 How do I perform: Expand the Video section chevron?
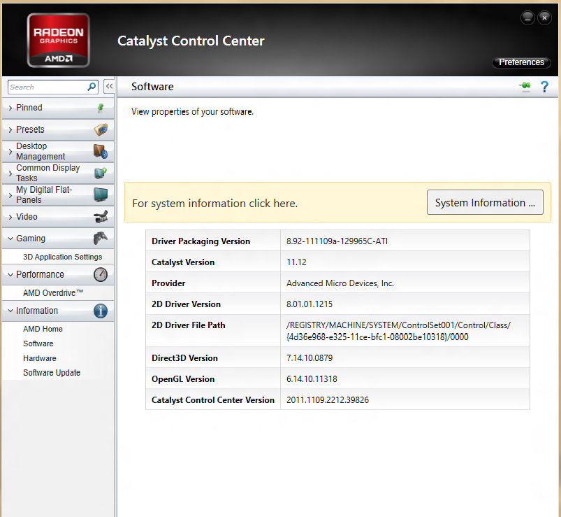10,217
